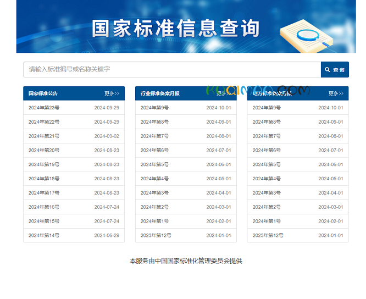Click the 行业标准备案月报 panel header title
The width and height of the screenshot is (366, 299).
pyautogui.click(x=160, y=93)
